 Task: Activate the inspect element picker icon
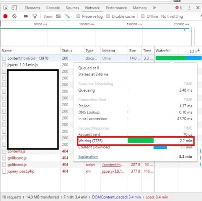pyautogui.click(x=6, y=8)
